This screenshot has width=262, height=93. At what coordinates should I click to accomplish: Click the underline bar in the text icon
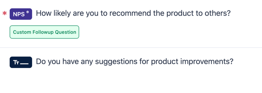click(24, 64)
